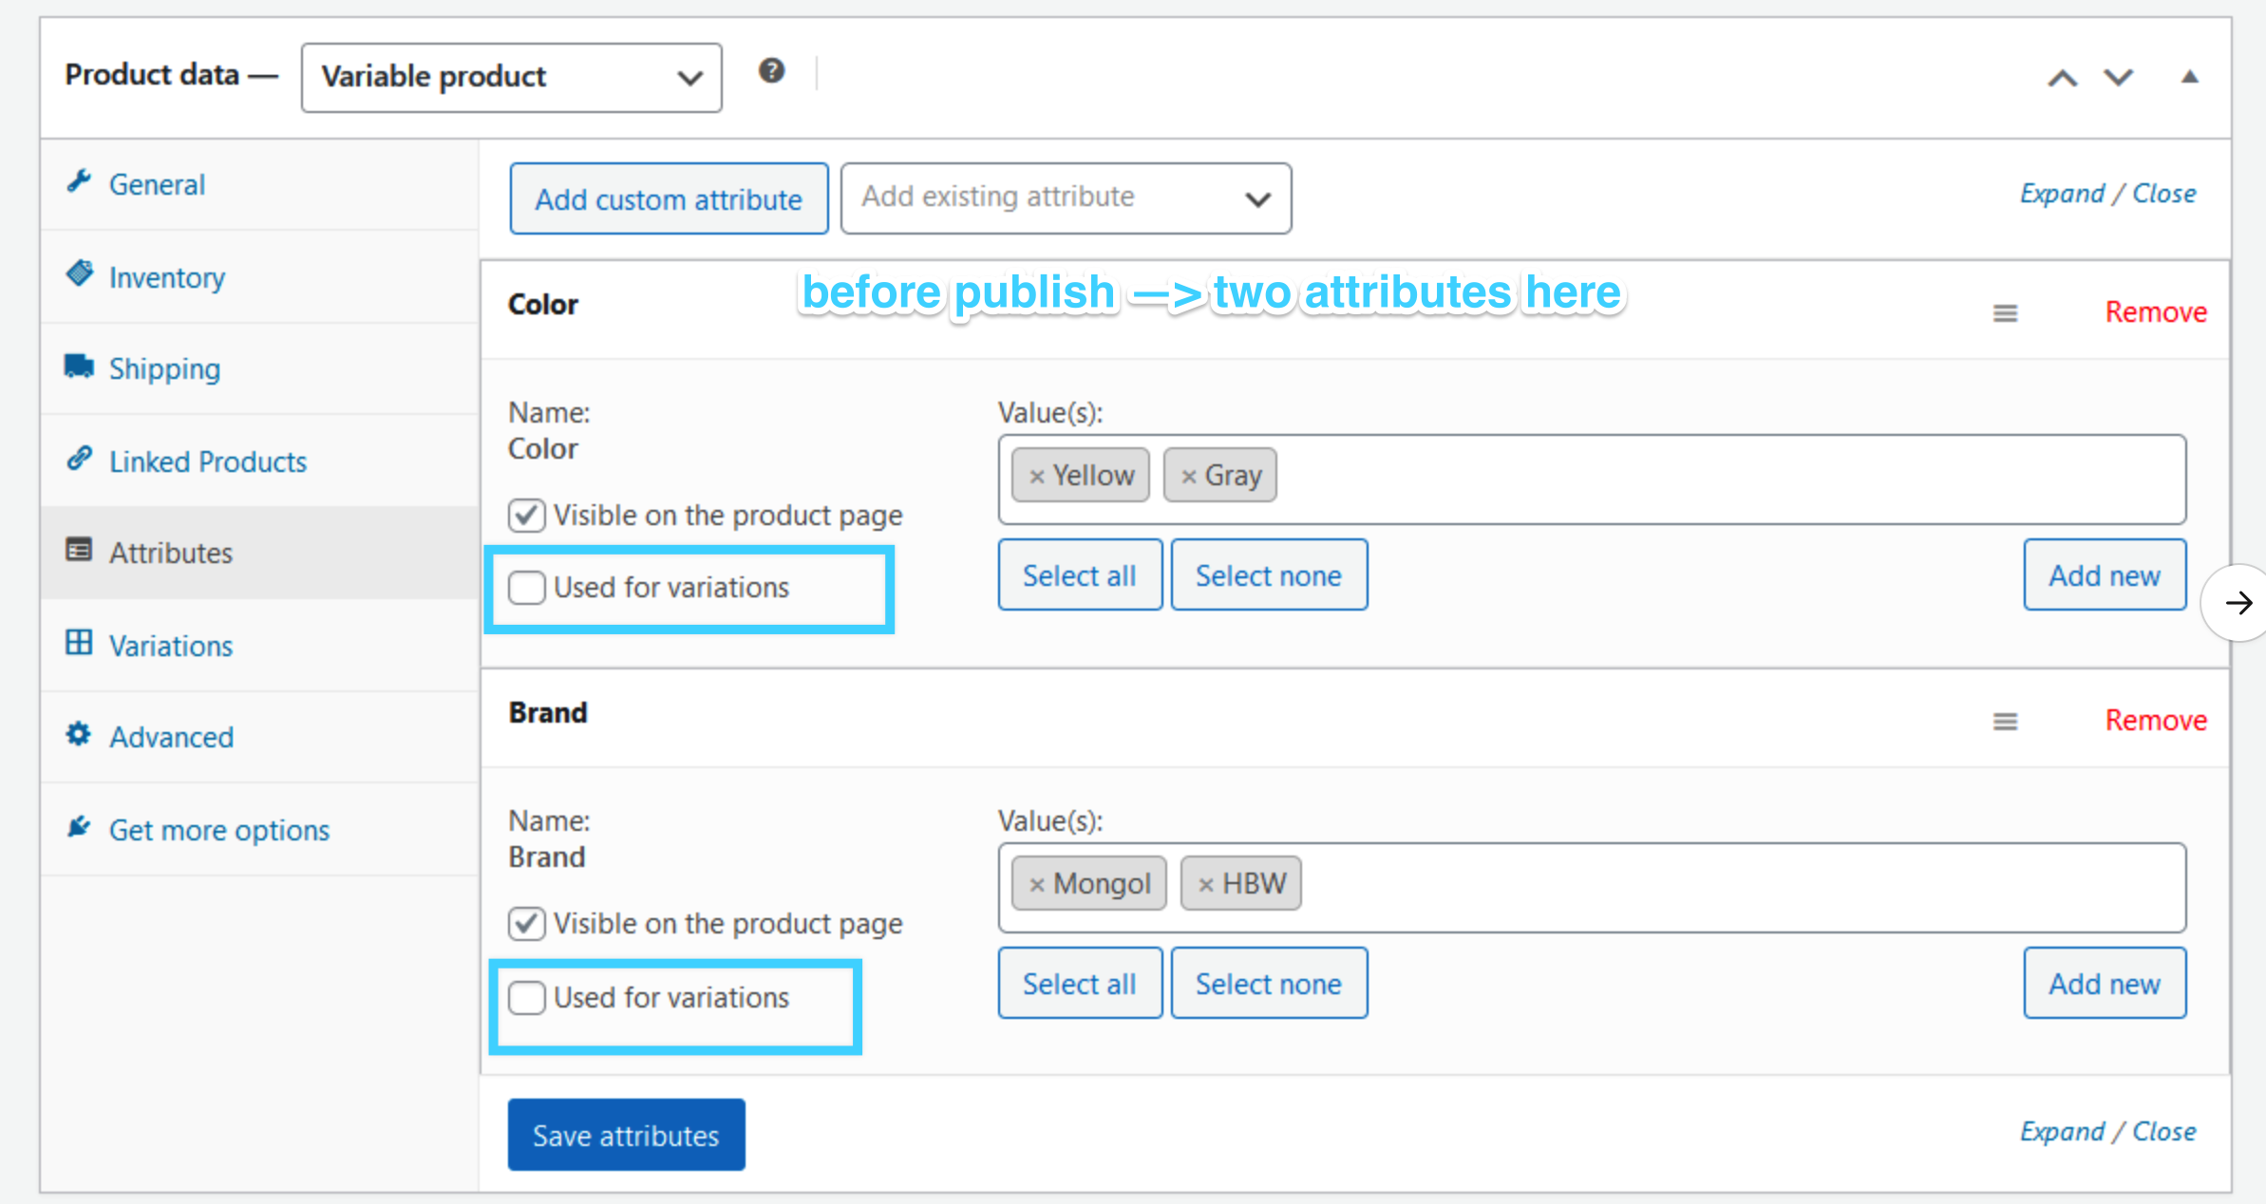
Task: Collapse the Product data panel
Action: (x=2188, y=77)
